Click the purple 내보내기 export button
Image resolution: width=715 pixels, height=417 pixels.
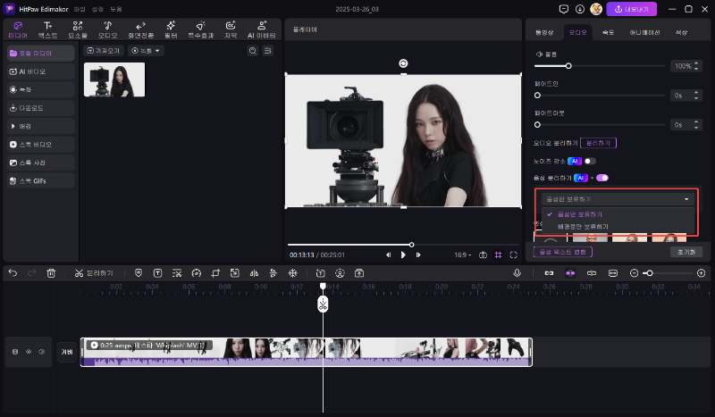pos(632,9)
